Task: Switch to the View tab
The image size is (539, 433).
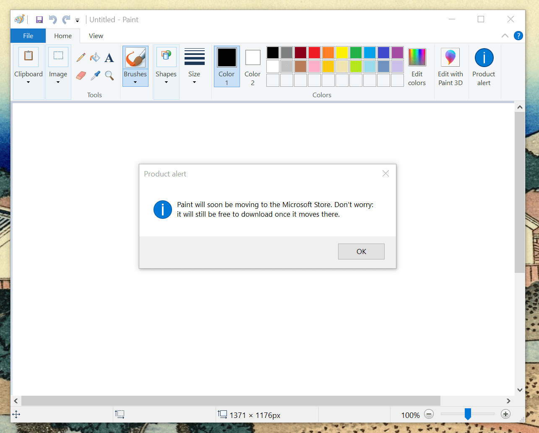Action: point(96,36)
